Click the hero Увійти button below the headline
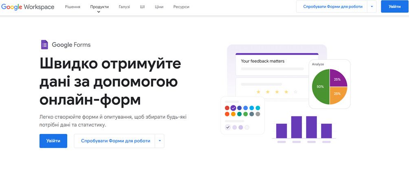 53,141
